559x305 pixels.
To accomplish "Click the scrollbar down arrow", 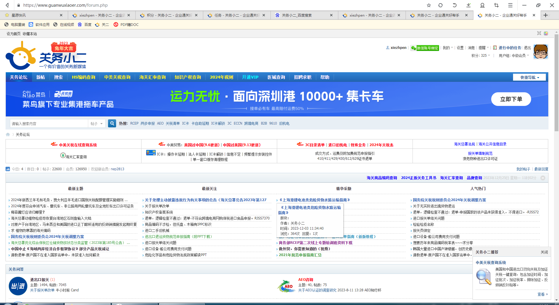I will point(556,300).
